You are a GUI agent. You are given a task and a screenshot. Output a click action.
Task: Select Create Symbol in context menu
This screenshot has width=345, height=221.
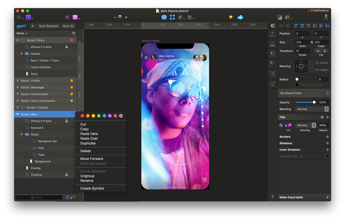point(92,189)
